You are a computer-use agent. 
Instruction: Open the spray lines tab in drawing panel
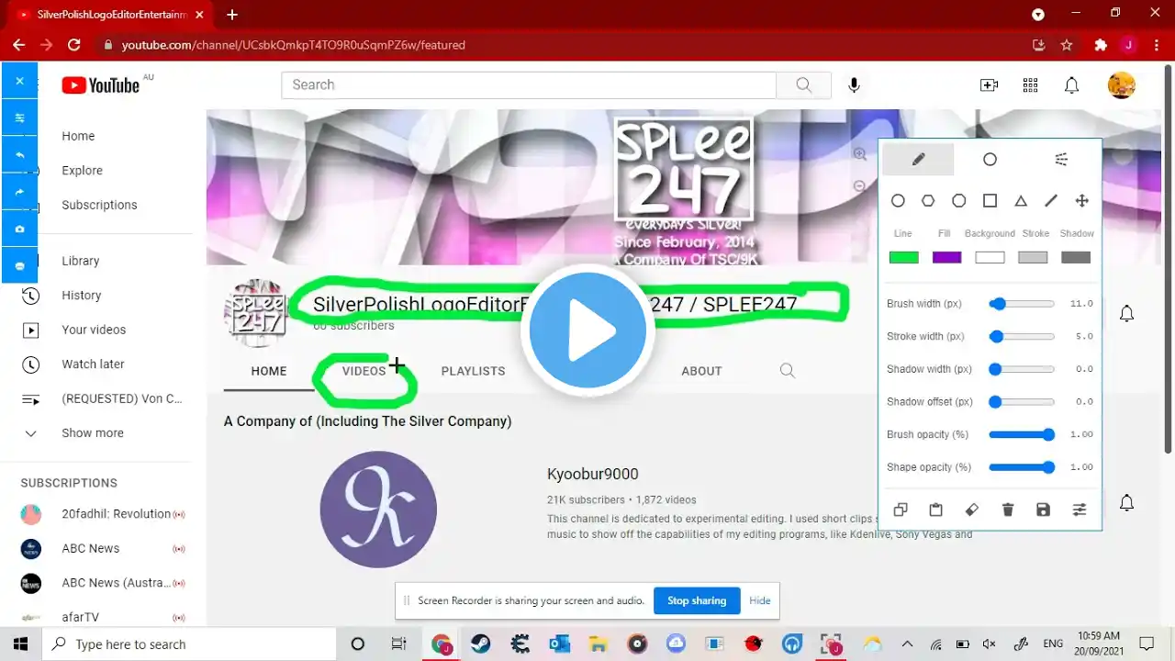tap(1061, 159)
